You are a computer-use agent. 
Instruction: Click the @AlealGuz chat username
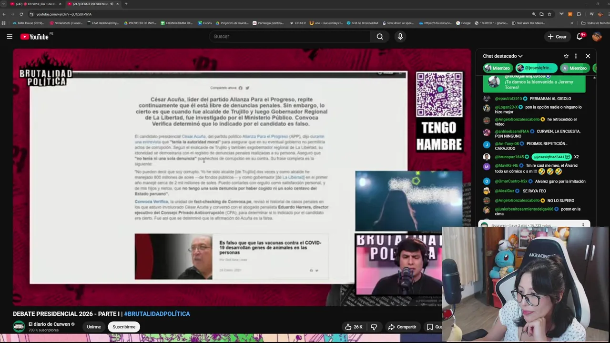click(506, 191)
